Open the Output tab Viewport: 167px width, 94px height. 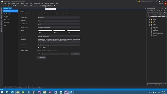[x=30, y=87]
